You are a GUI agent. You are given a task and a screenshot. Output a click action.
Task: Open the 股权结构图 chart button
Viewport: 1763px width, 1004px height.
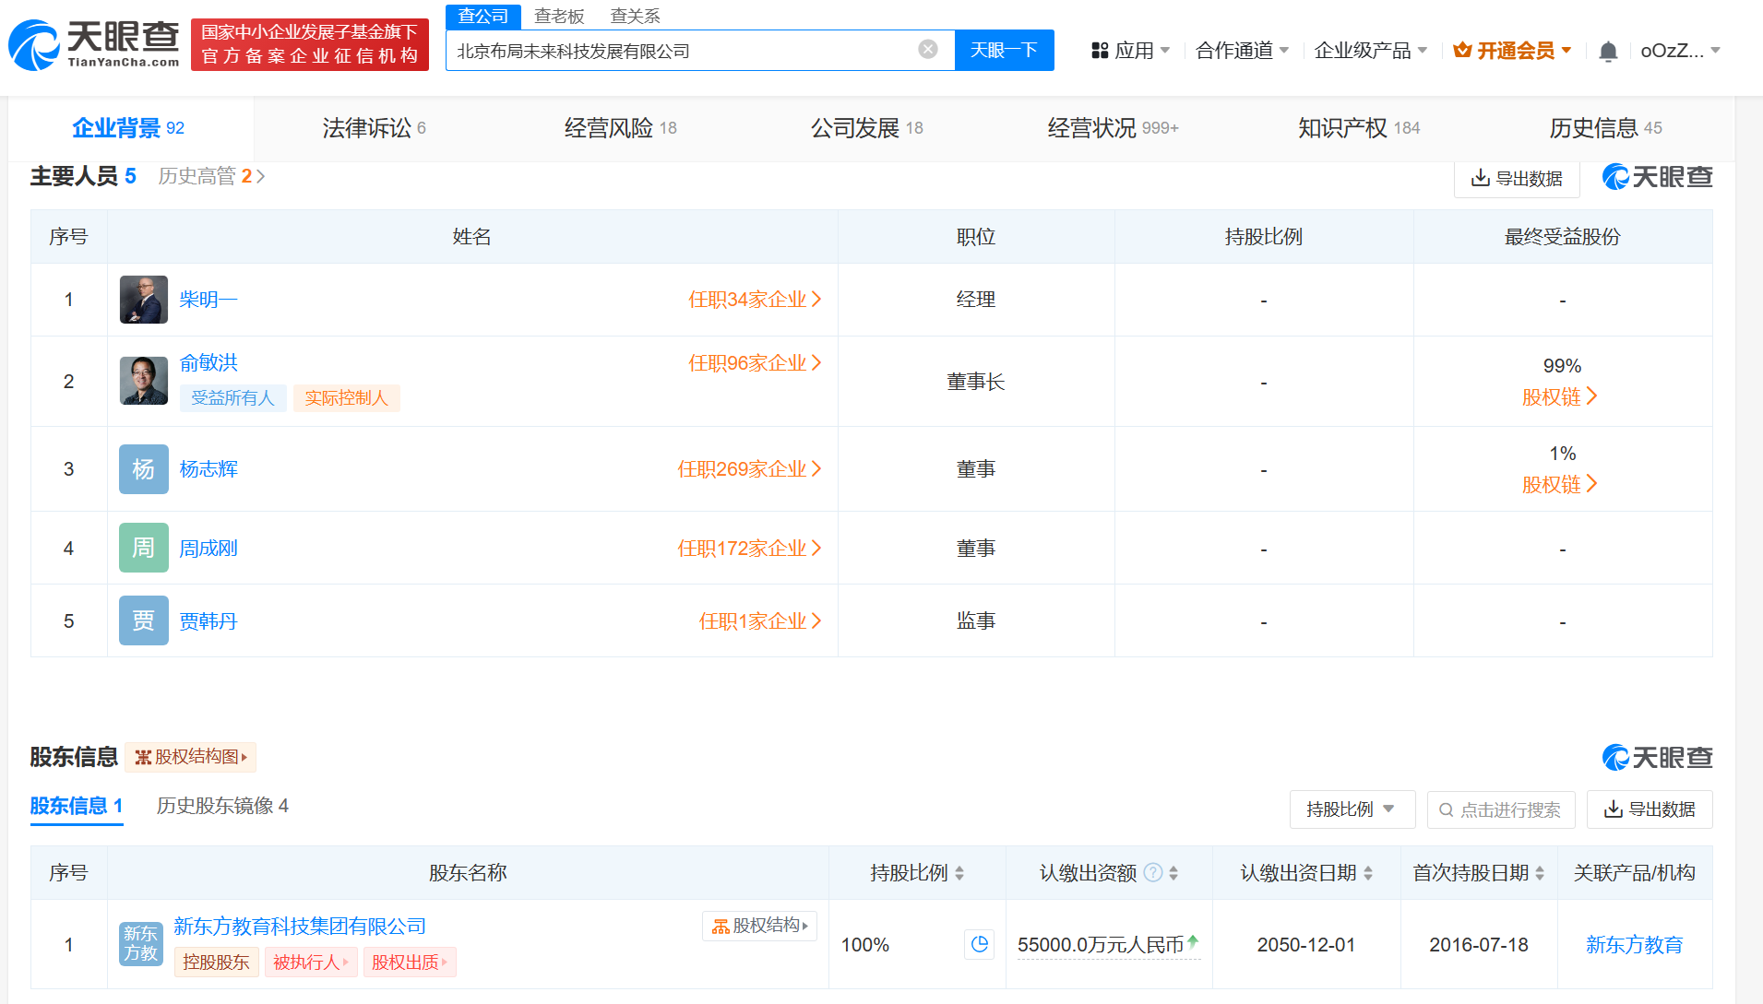click(x=191, y=757)
